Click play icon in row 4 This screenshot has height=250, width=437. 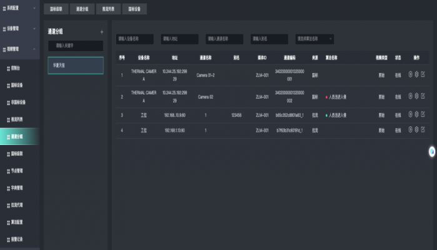[410, 129]
